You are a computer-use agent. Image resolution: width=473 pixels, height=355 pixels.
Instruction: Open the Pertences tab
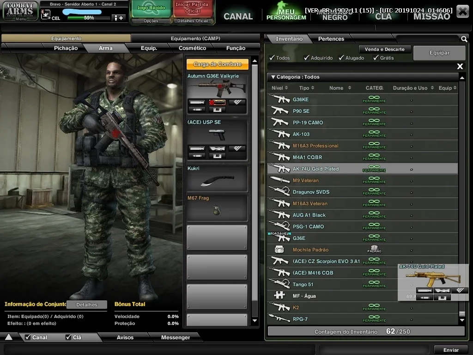[x=331, y=39]
